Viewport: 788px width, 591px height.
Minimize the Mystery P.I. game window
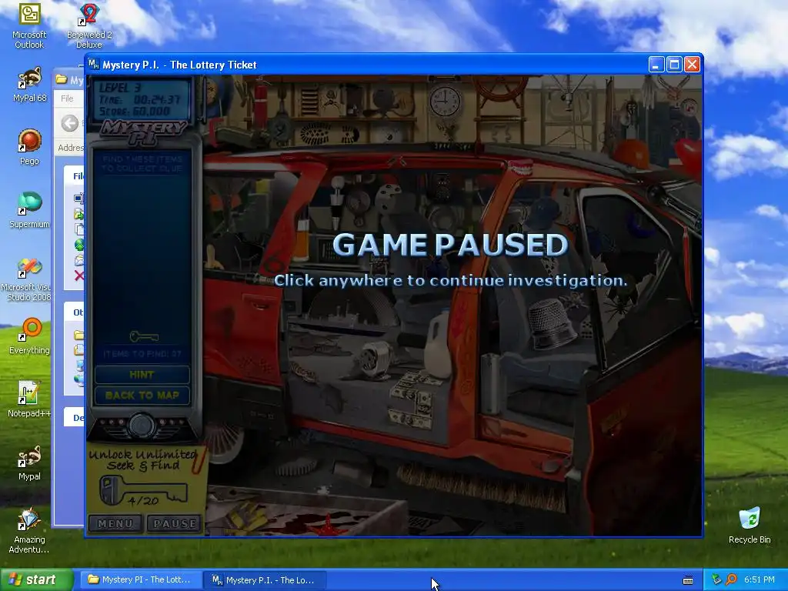coord(656,65)
